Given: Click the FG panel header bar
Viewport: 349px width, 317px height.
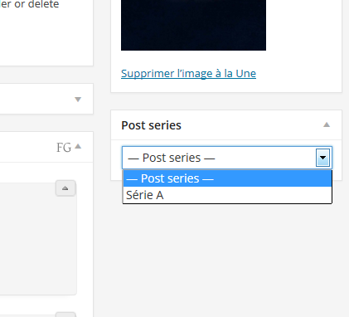Looking at the screenshot, I should (27, 147).
